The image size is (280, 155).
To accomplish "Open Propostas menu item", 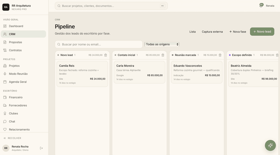I will [23, 42].
